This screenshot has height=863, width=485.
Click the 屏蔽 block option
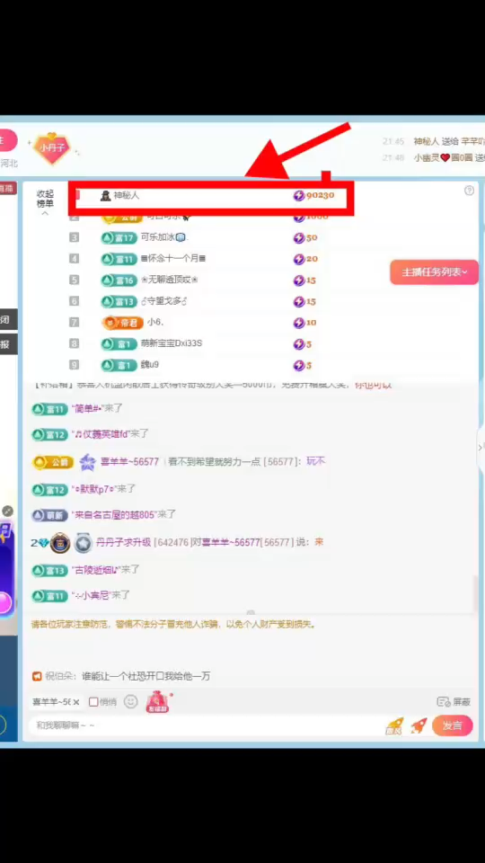pos(454,702)
